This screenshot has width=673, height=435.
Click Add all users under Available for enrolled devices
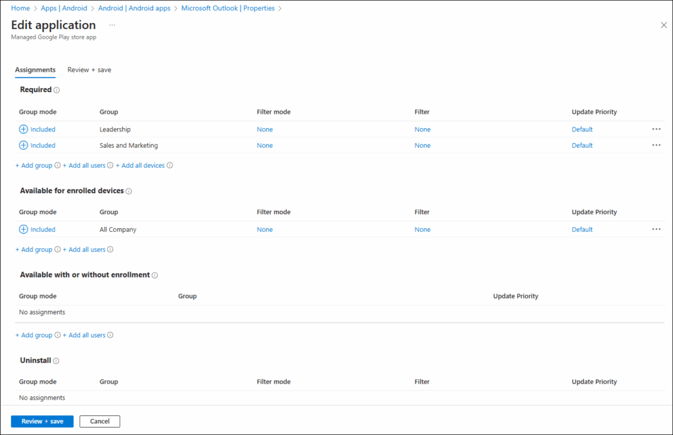[x=84, y=249]
